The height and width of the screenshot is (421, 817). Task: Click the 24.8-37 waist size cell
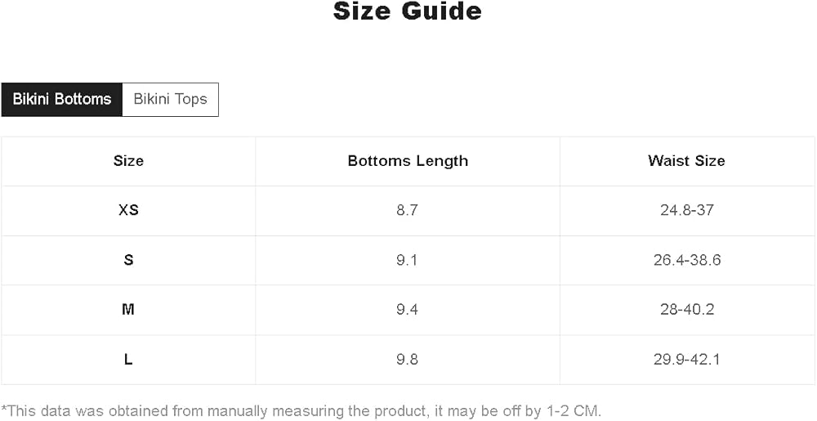(x=687, y=210)
